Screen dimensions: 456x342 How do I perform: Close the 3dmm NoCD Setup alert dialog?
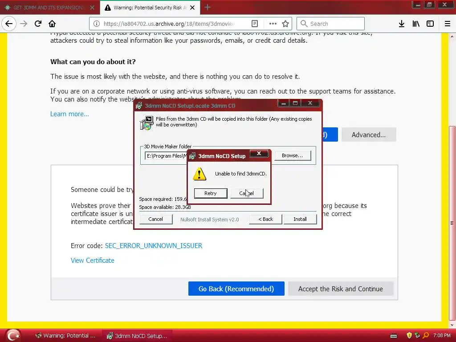(x=259, y=153)
